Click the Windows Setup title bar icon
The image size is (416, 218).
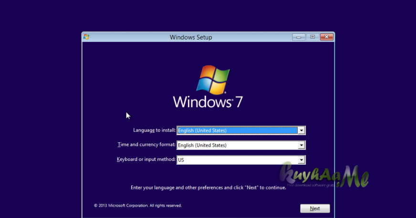tap(86, 37)
